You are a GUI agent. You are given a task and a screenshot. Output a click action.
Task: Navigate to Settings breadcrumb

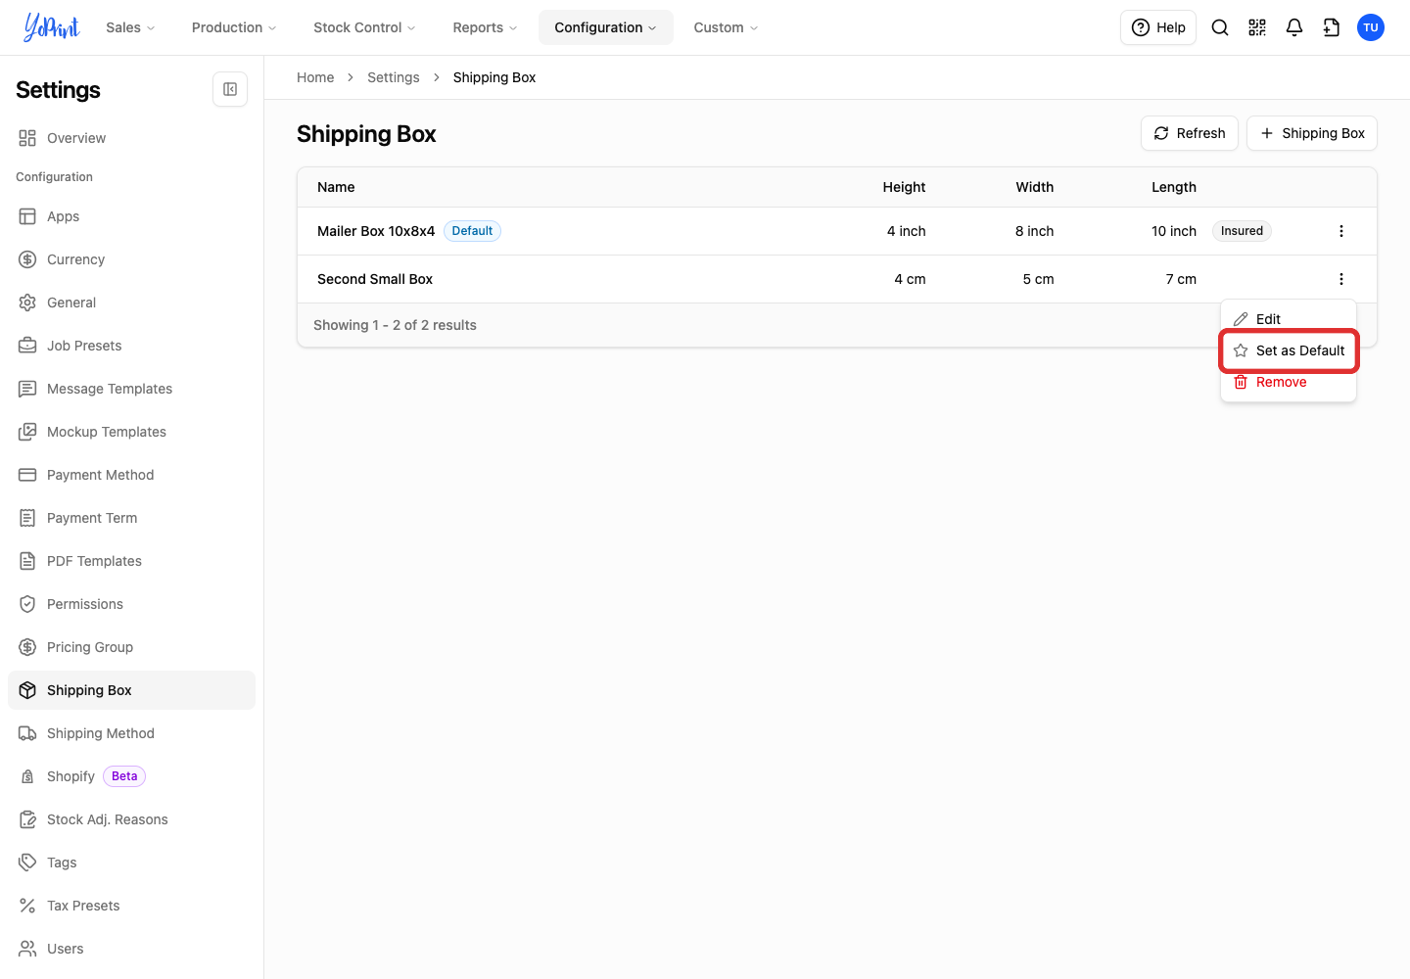click(394, 77)
